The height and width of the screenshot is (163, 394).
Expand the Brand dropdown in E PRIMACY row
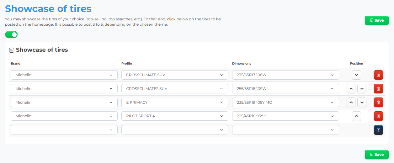[64, 103]
